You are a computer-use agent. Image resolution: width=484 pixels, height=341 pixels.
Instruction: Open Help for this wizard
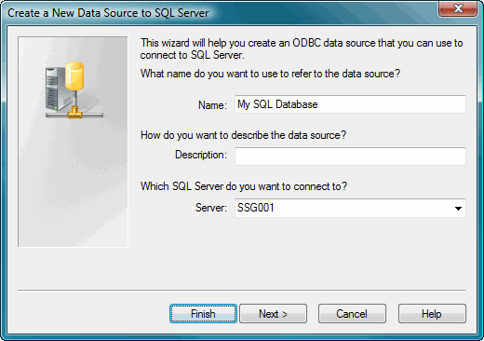[x=432, y=314]
